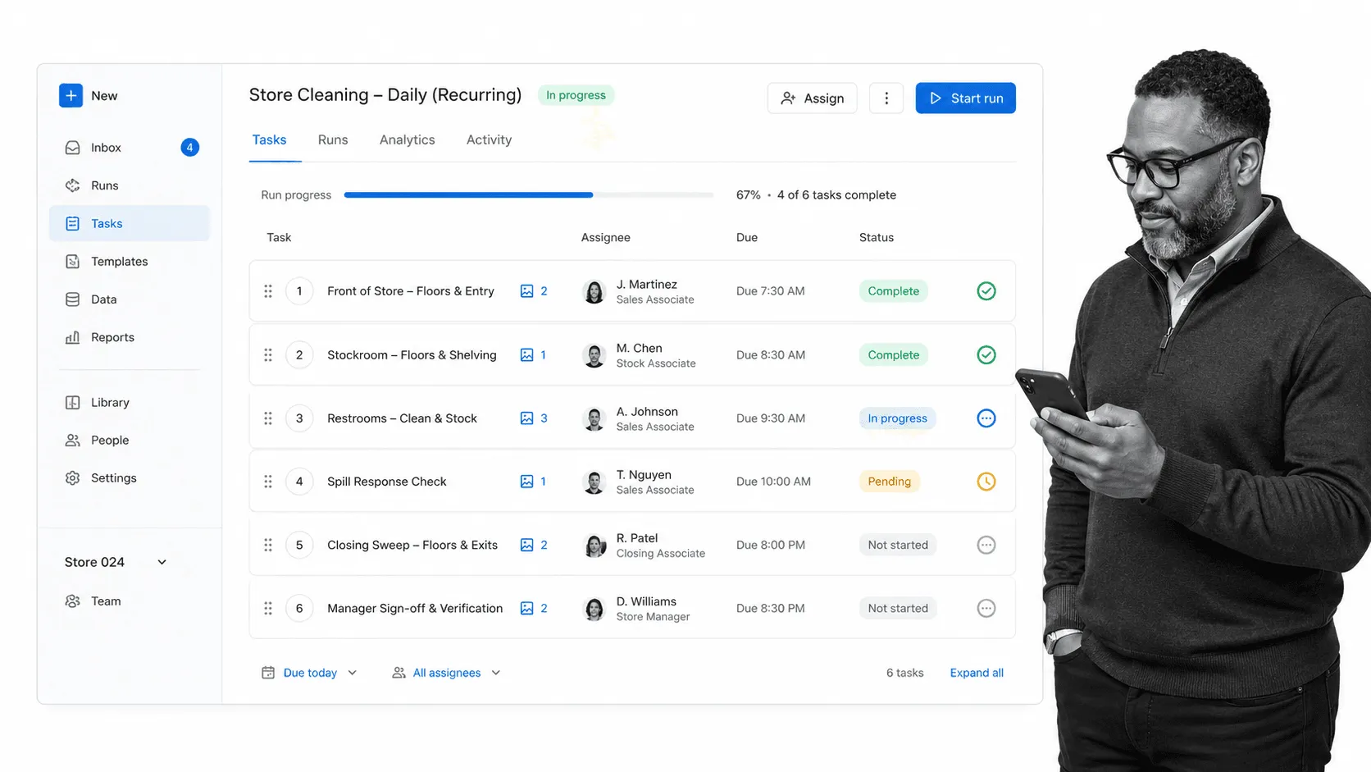Click 'Due 10:00 AM' text
The height and width of the screenshot is (772, 1371).
tap(773, 482)
